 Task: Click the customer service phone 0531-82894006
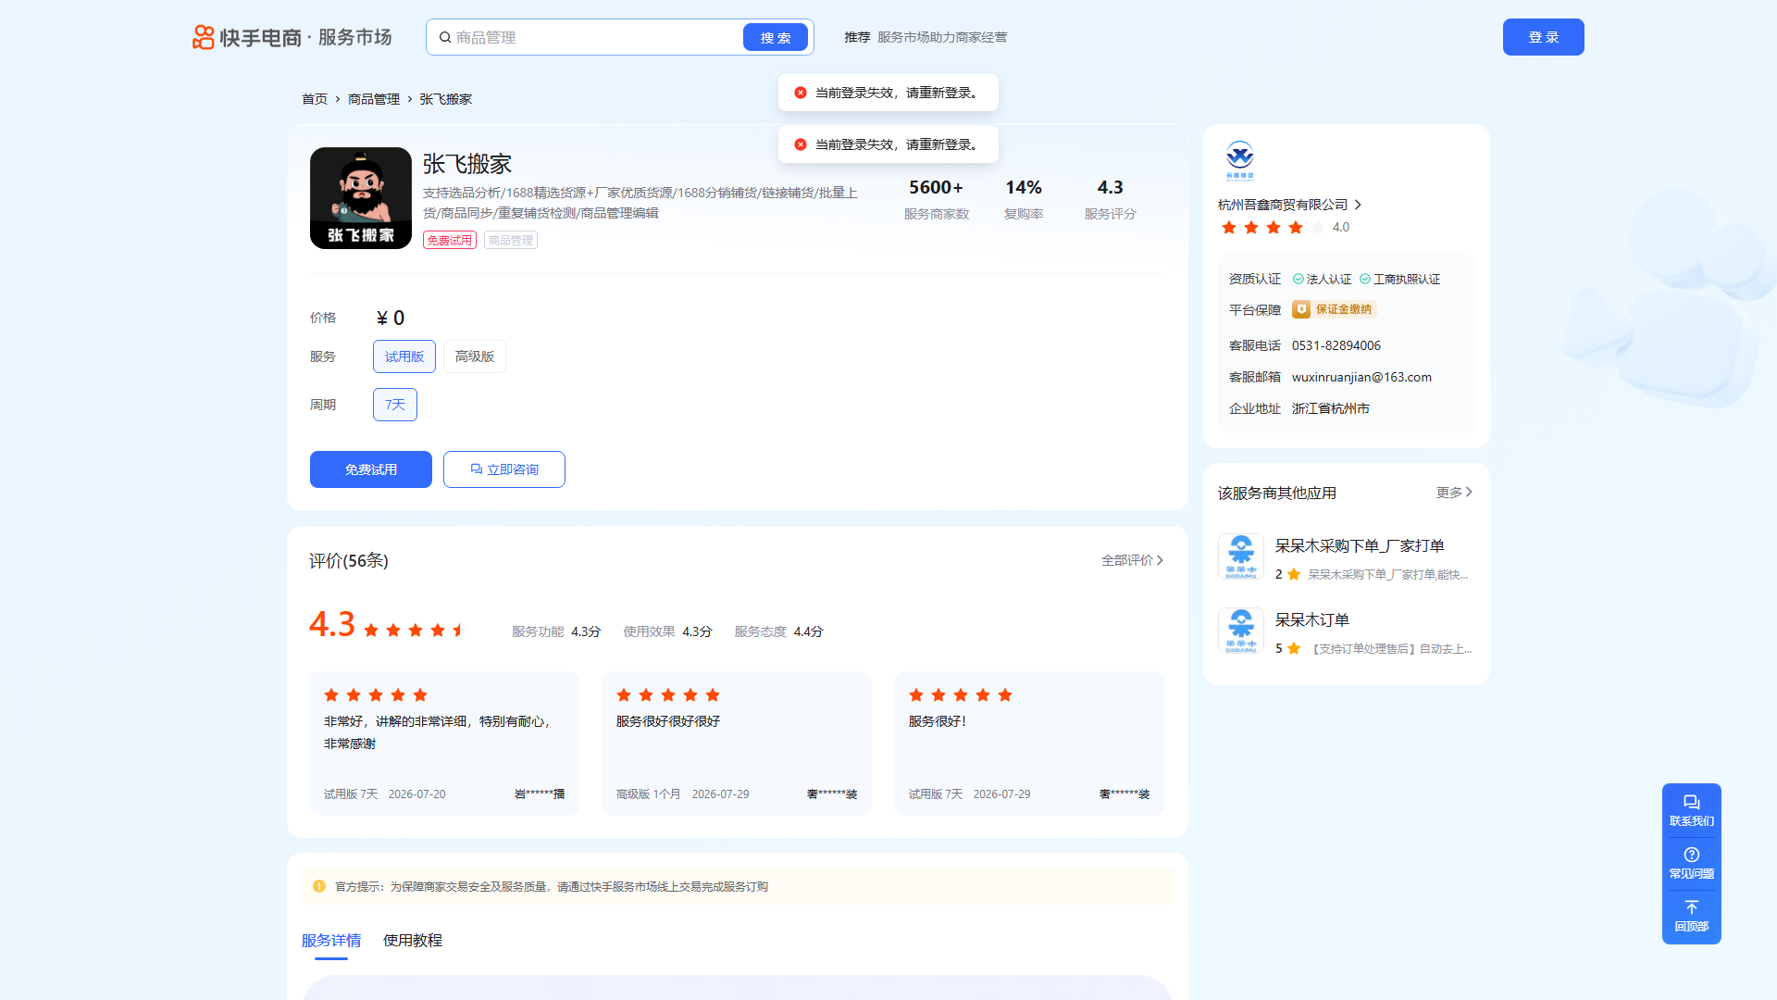pyautogui.click(x=1336, y=345)
